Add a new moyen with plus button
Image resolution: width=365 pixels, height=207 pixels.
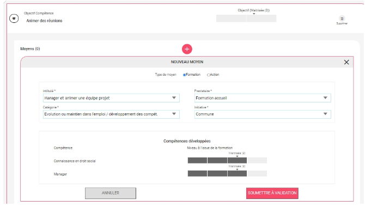[x=187, y=49]
